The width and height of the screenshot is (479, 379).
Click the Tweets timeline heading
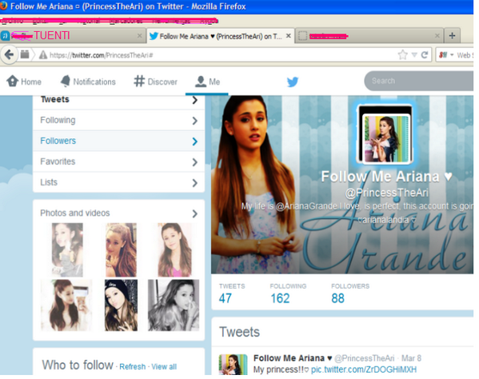point(240,332)
